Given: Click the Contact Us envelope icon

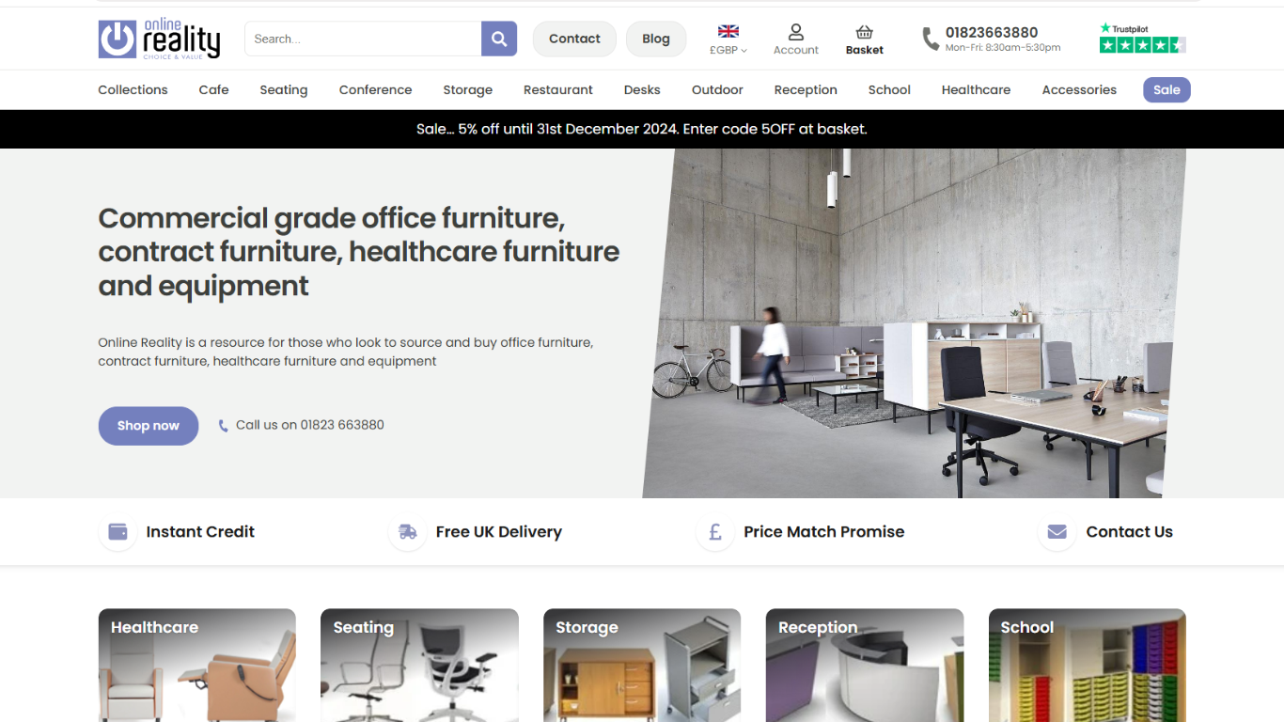Looking at the screenshot, I should pos(1057,532).
